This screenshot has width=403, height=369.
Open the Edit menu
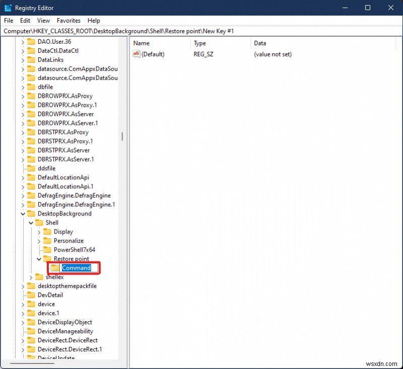[25, 21]
